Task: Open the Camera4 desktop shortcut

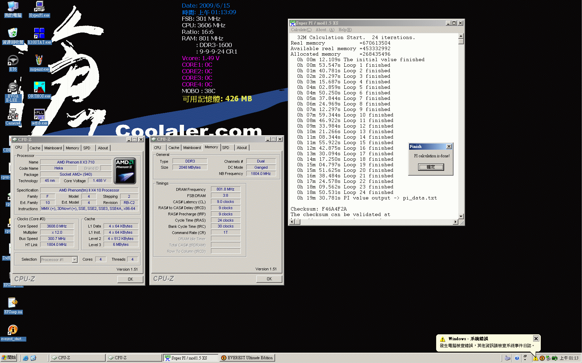Action: click(13, 117)
